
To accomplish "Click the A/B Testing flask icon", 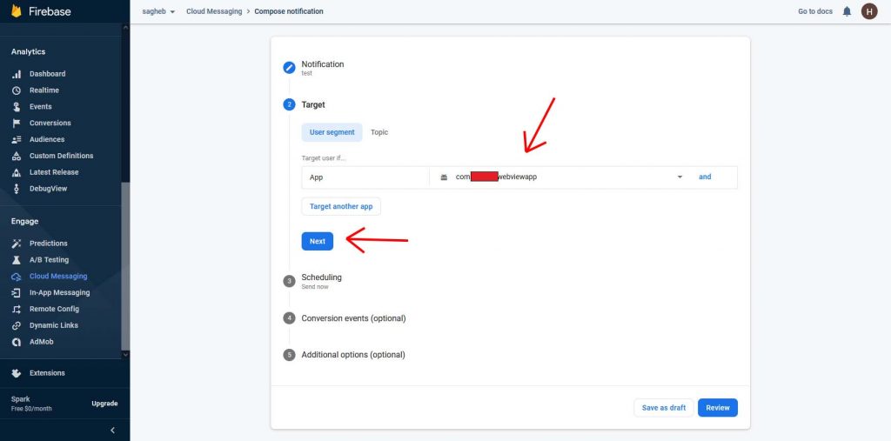I will [17, 260].
